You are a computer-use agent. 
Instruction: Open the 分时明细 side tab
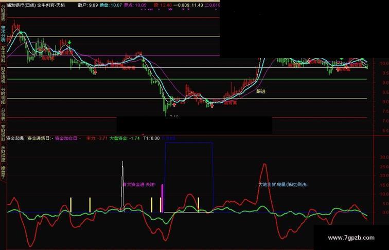[3, 96]
